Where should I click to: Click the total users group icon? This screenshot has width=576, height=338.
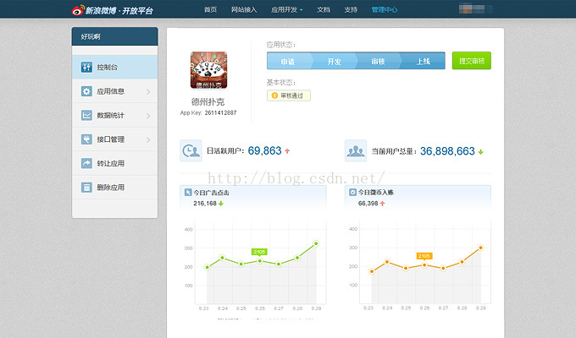pos(356,150)
